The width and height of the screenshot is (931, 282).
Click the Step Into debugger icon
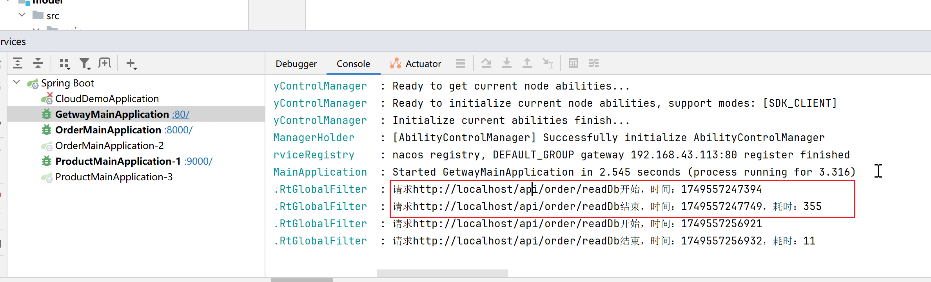[507, 63]
